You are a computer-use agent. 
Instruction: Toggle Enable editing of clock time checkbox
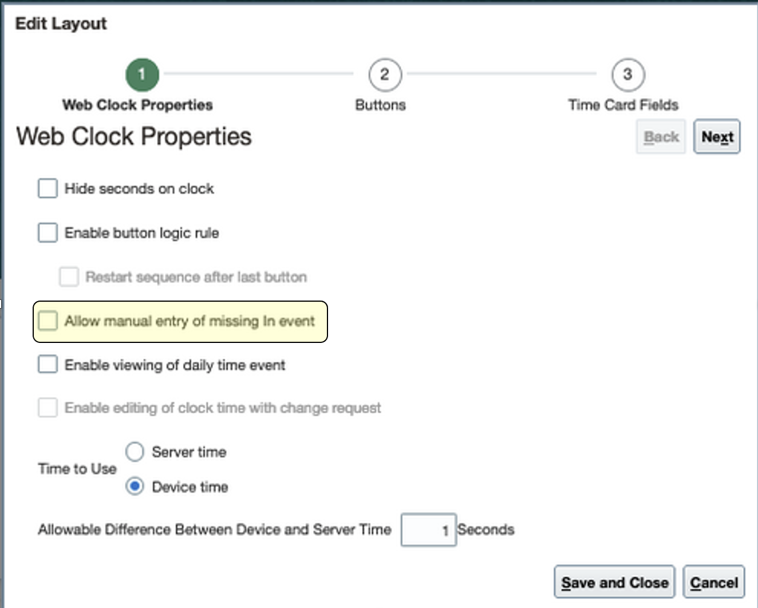48,408
